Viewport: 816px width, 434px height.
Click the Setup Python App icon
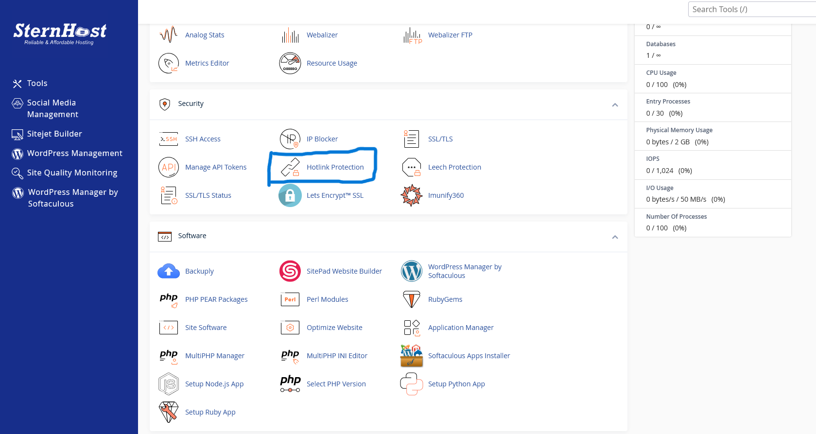coord(412,384)
